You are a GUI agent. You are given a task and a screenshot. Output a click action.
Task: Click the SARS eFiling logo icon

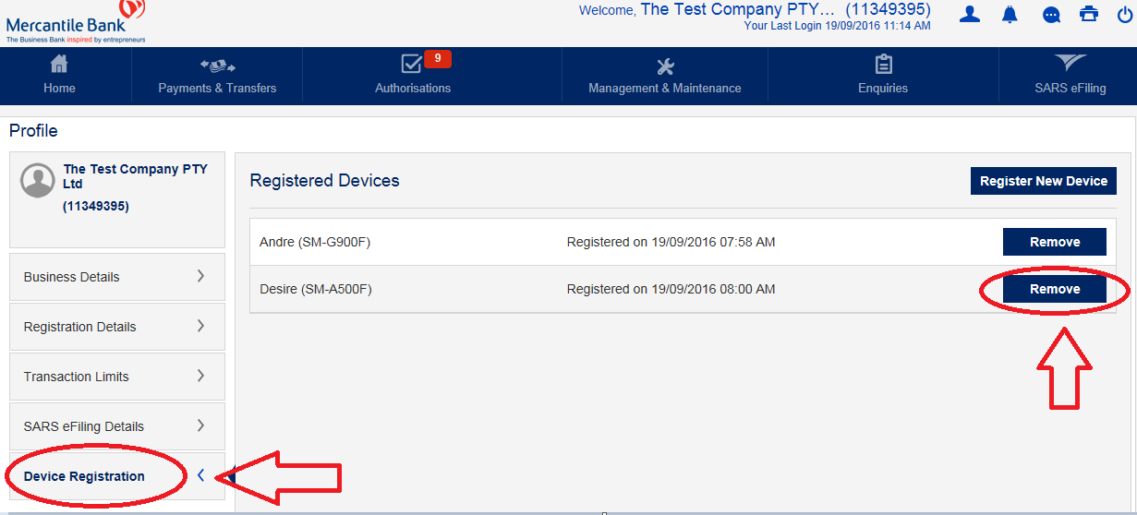[x=1070, y=64]
